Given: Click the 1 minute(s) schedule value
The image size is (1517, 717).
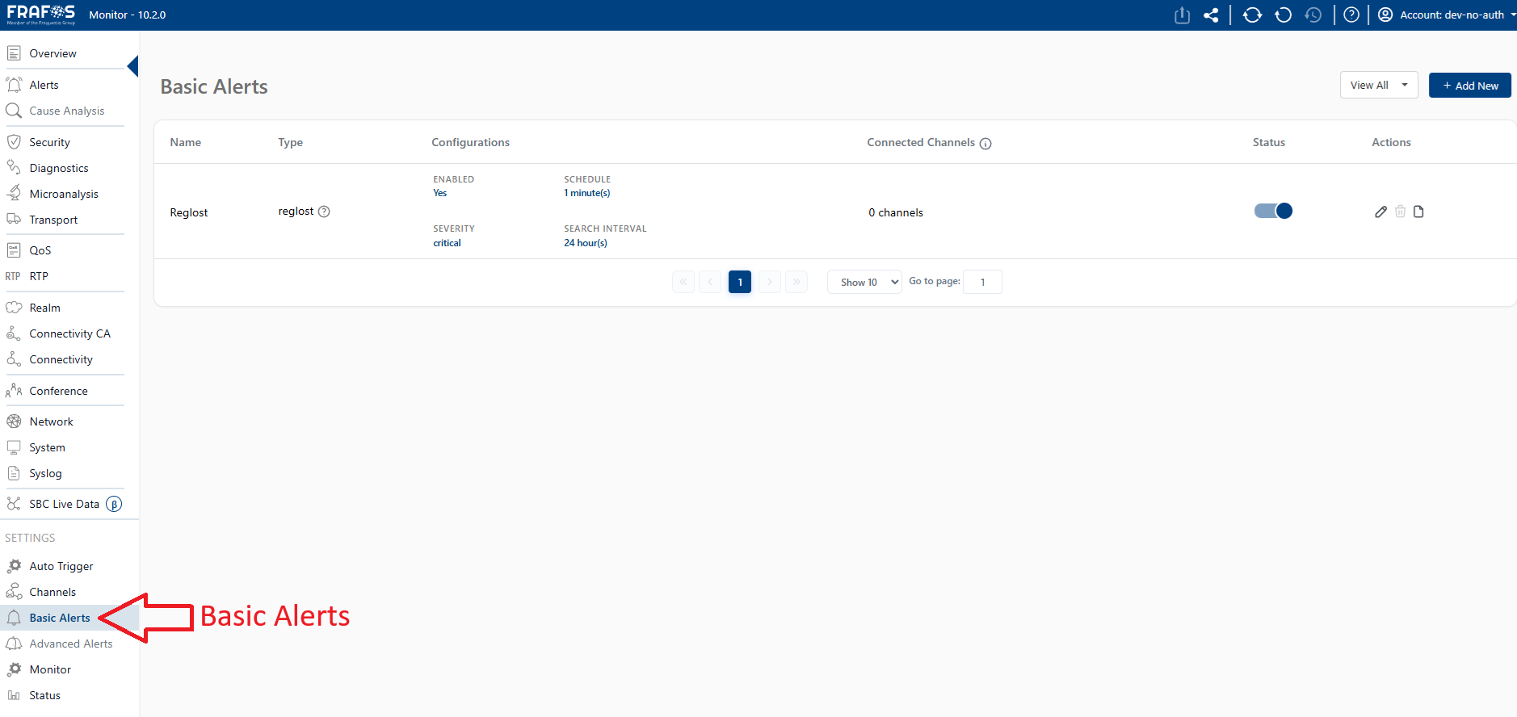Looking at the screenshot, I should (x=587, y=193).
